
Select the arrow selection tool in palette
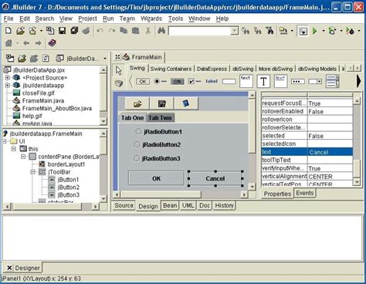click(118, 70)
